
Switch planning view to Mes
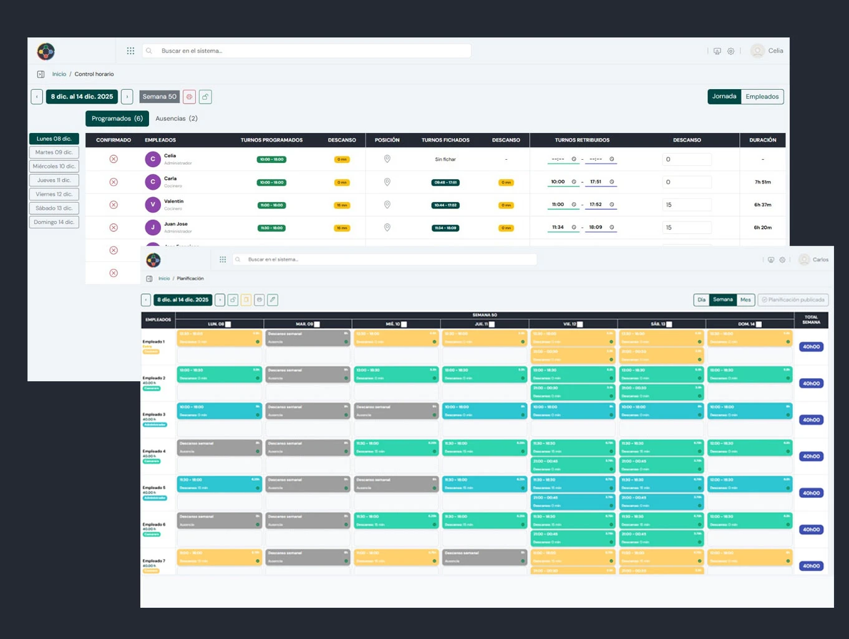click(745, 300)
